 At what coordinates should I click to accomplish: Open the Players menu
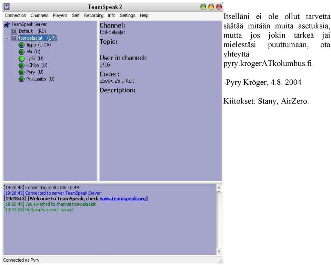point(60,16)
